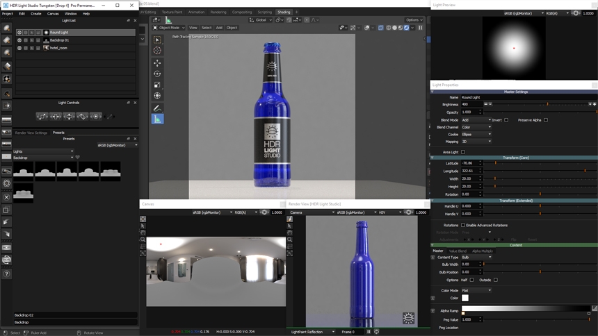Viewport: 598px width, 336px height.
Task: Switch to Render View Settings tab
Action: pyautogui.click(x=31, y=133)
